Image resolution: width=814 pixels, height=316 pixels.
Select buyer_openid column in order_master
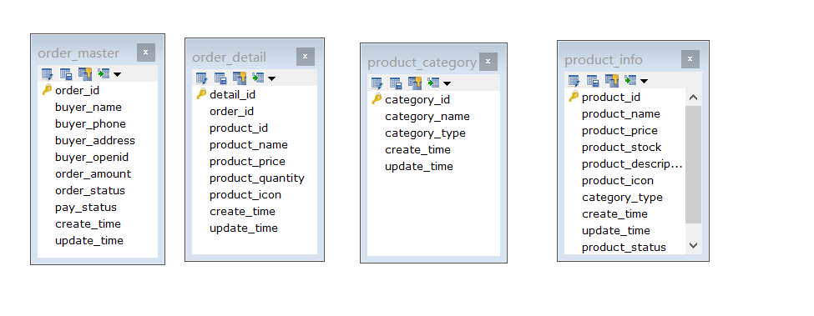pyautogui.click(x=92, y=157)
